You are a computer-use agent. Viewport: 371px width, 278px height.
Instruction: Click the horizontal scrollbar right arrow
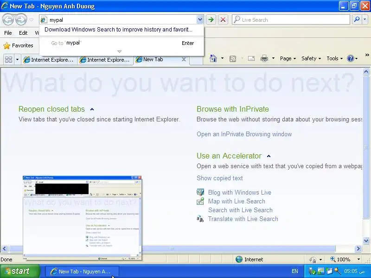(358, 248)
